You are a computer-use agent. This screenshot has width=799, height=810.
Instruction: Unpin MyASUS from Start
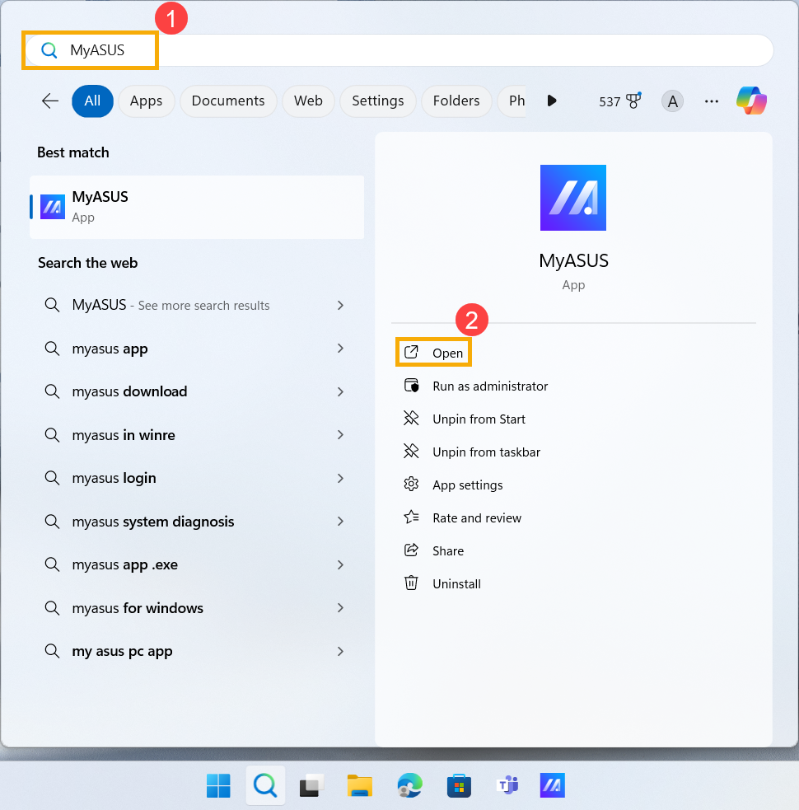tap(465, 419)
